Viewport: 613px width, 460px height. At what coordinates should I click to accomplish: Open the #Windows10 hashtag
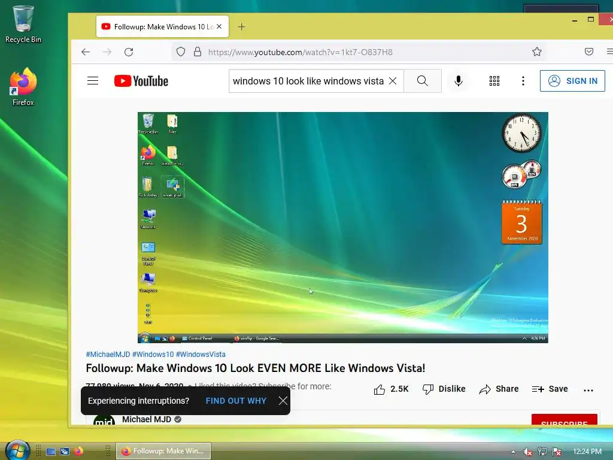pyautogui.click(x=153, y=355)
